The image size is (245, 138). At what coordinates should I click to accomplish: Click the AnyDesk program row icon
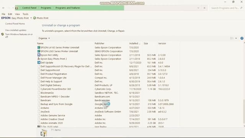pos(39,112)
